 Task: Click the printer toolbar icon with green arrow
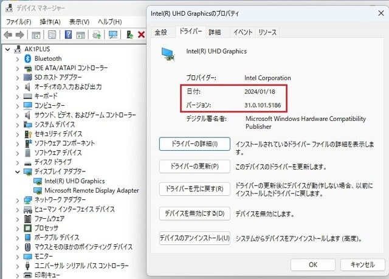[97, 35]
